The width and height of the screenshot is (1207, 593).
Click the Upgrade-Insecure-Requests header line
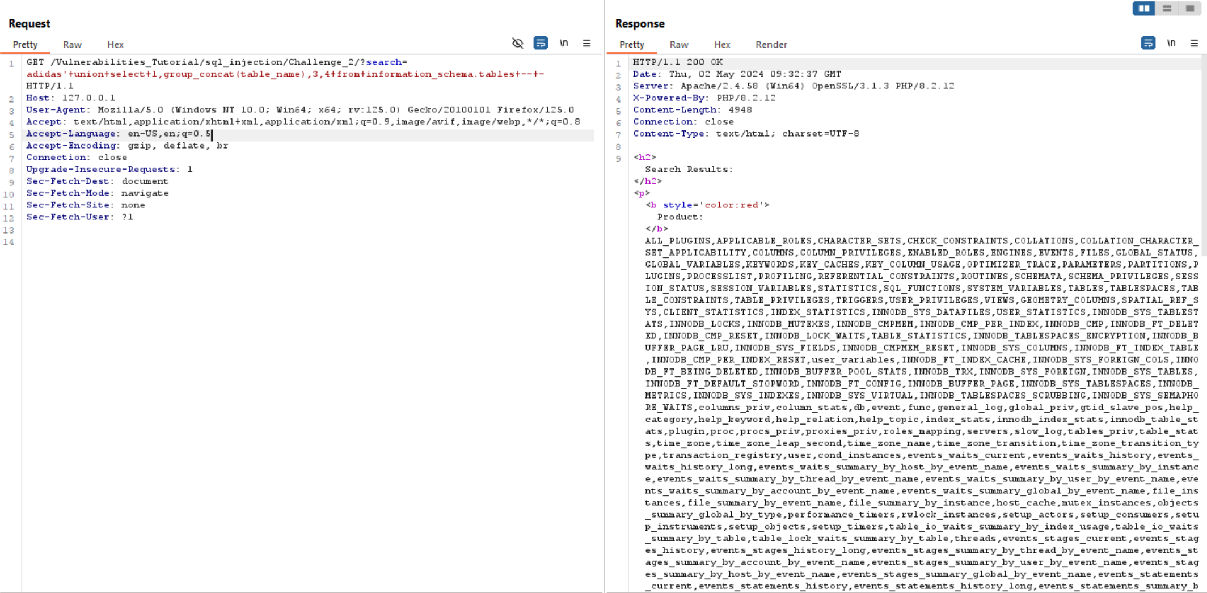(x=109, y=170)
